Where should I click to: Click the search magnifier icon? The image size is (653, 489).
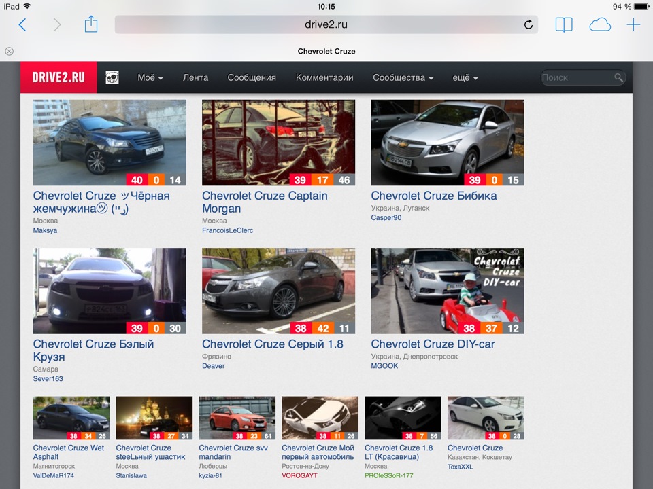tap(618, 77)
